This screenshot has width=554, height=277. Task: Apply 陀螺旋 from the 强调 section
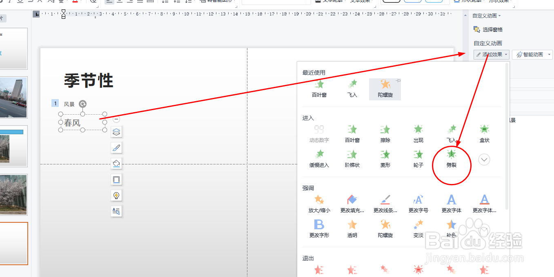385,229
